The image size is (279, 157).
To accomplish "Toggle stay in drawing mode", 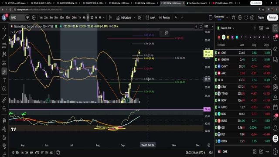I will point(4,129).
